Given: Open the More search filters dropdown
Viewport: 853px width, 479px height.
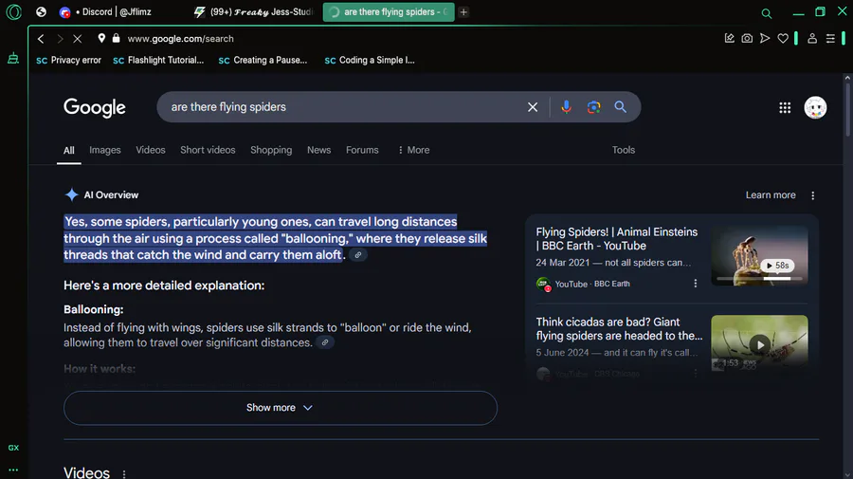Looking at the screenshot, I should click(413, 150).
